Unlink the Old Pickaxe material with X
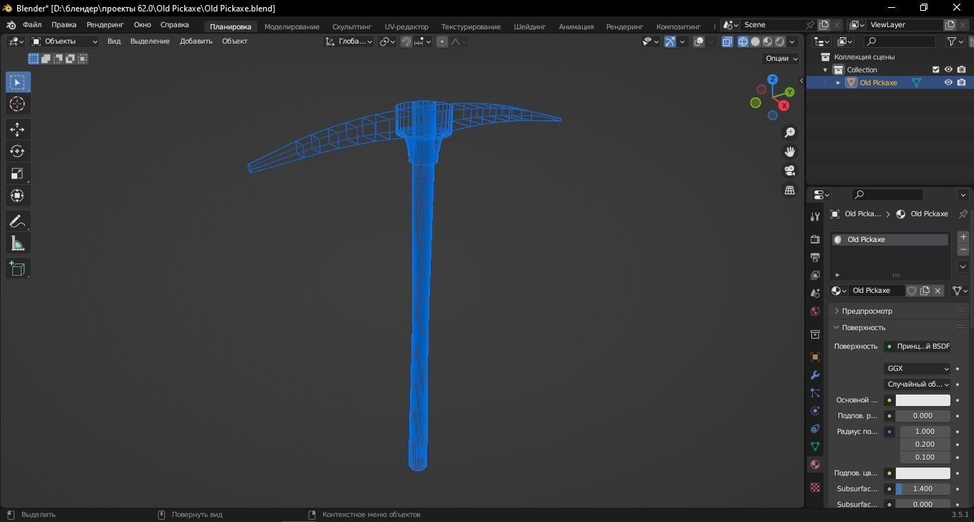974x522 pixels. (937, 291)
